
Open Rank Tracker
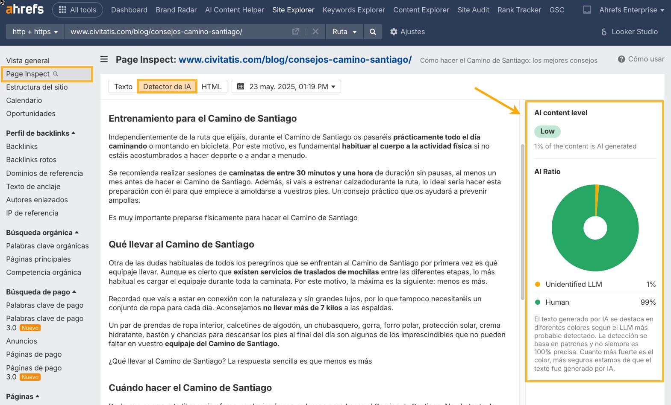(519, 10)
